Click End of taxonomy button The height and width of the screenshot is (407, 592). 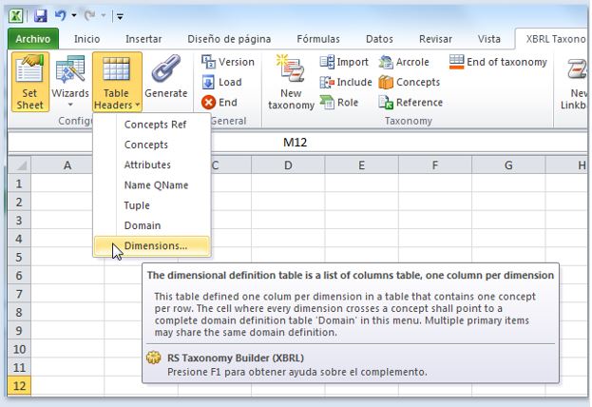coord(498,62)
